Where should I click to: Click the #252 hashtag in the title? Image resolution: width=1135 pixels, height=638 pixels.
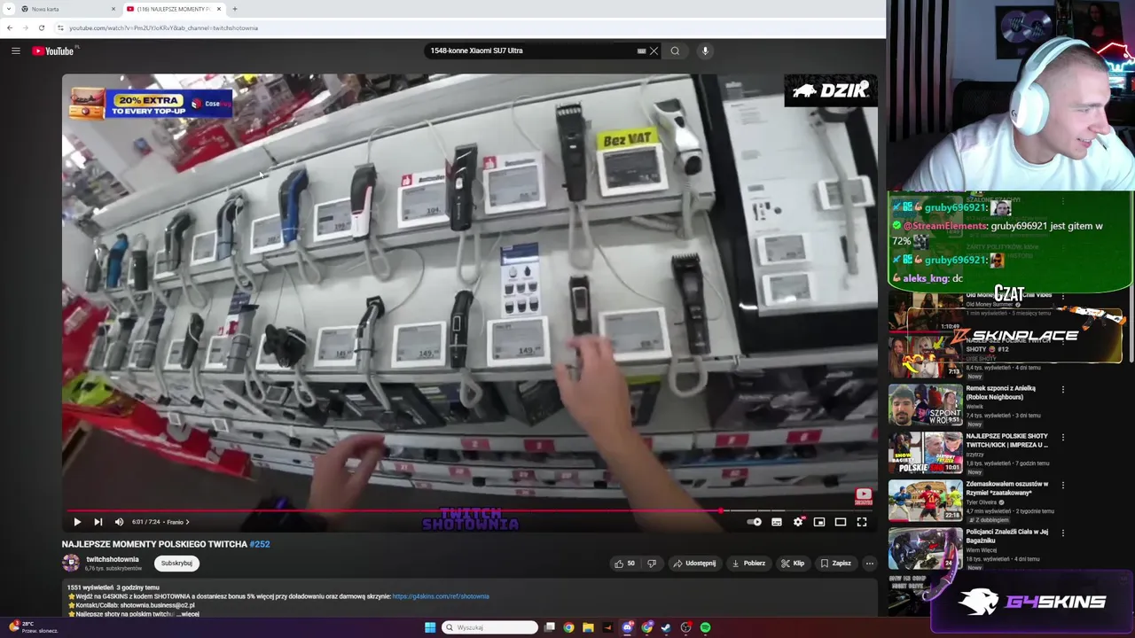tap(260, 544)
